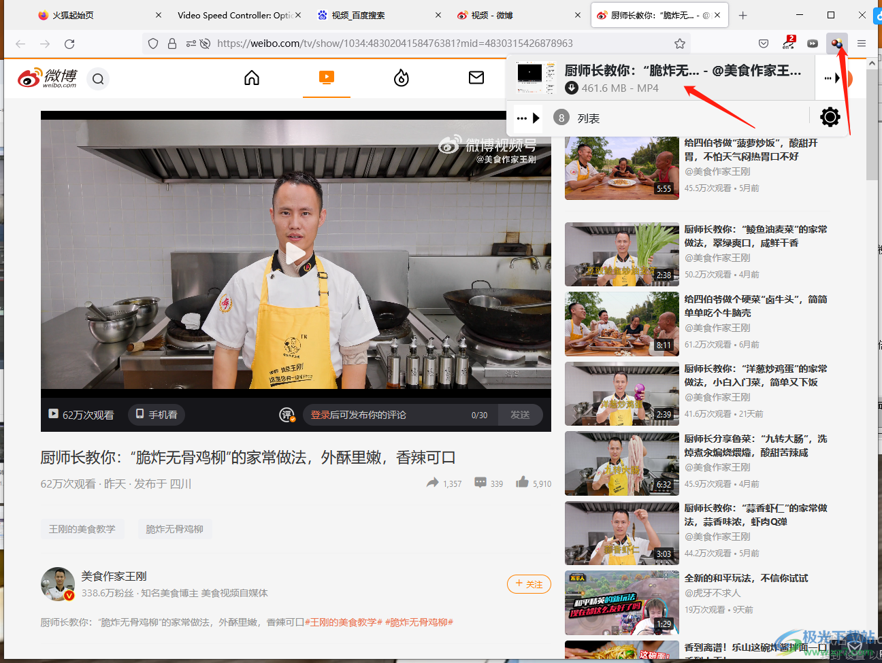
Task: Click the comment input field
Action: [x=401, y=415]
